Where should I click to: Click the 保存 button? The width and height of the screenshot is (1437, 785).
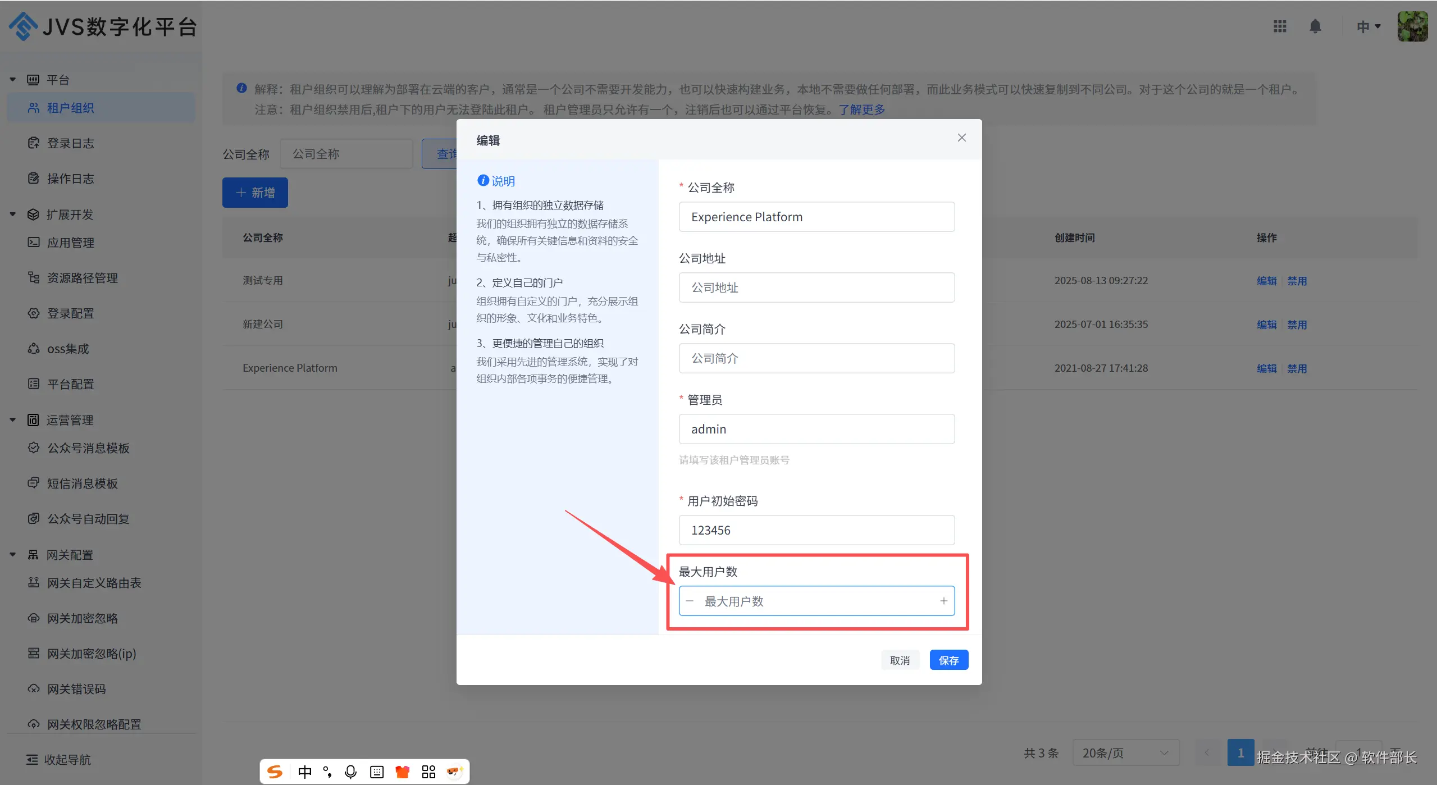point(948,660)
